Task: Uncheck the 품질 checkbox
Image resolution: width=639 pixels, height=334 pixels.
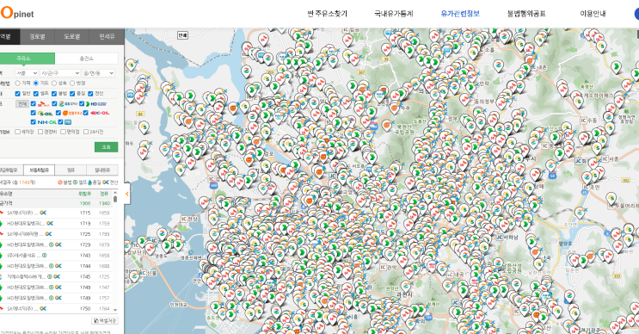Action: [x=72, y=94]
